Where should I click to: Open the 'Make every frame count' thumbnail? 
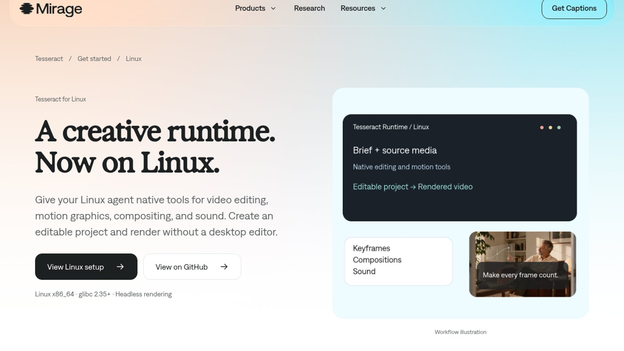[x=523, y=264]
